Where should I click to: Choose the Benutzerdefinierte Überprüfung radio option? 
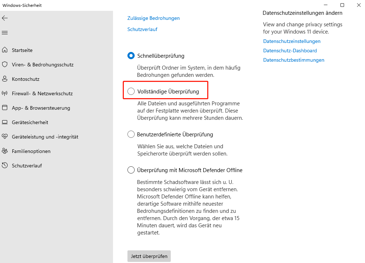[x=131, y=135]
